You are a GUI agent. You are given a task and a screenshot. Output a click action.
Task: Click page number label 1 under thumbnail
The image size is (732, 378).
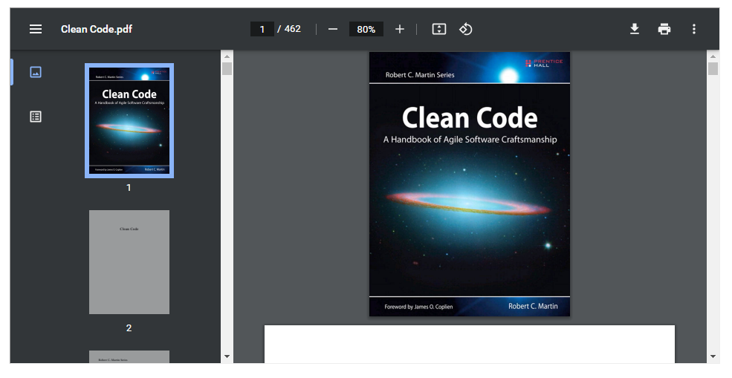tap(129, 188)
